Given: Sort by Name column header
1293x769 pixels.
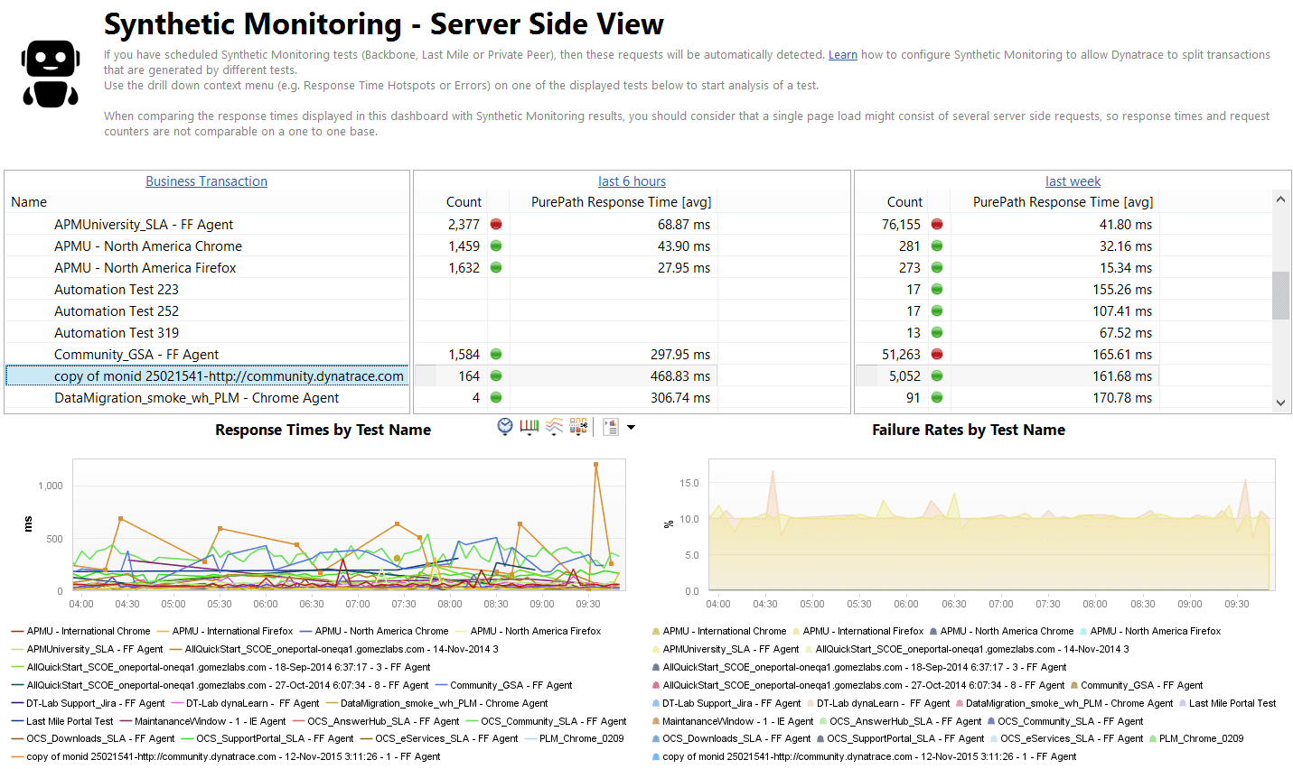Looking at the screenshot, I should coord(29,202).
